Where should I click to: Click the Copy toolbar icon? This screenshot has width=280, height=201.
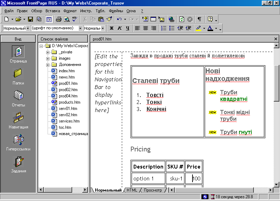coord(93,19)
